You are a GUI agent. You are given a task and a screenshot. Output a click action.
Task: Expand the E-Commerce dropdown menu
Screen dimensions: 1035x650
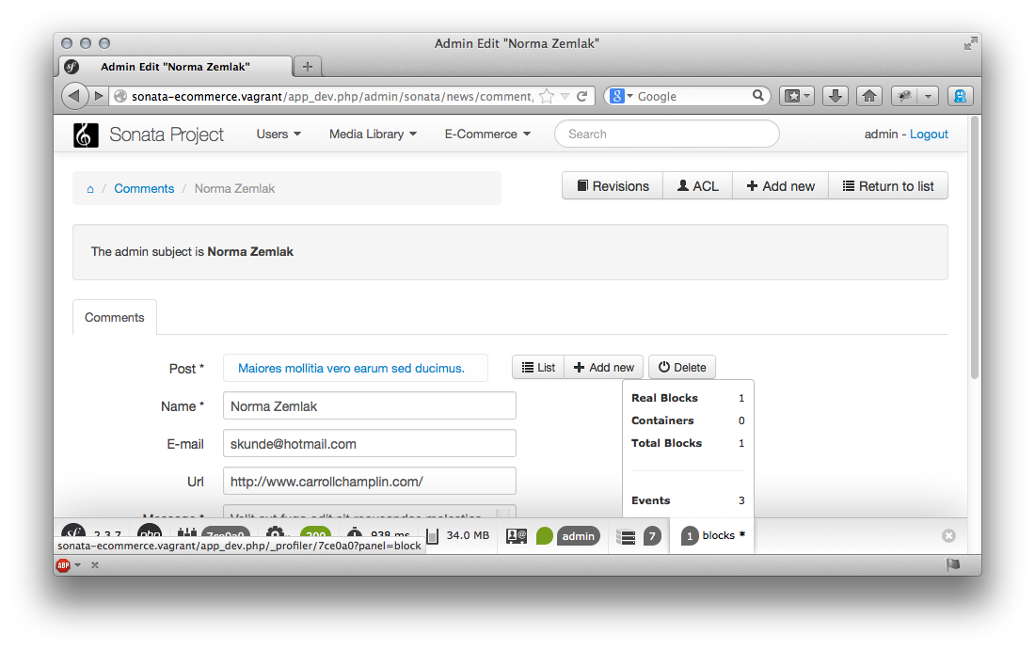pos(487,135)
